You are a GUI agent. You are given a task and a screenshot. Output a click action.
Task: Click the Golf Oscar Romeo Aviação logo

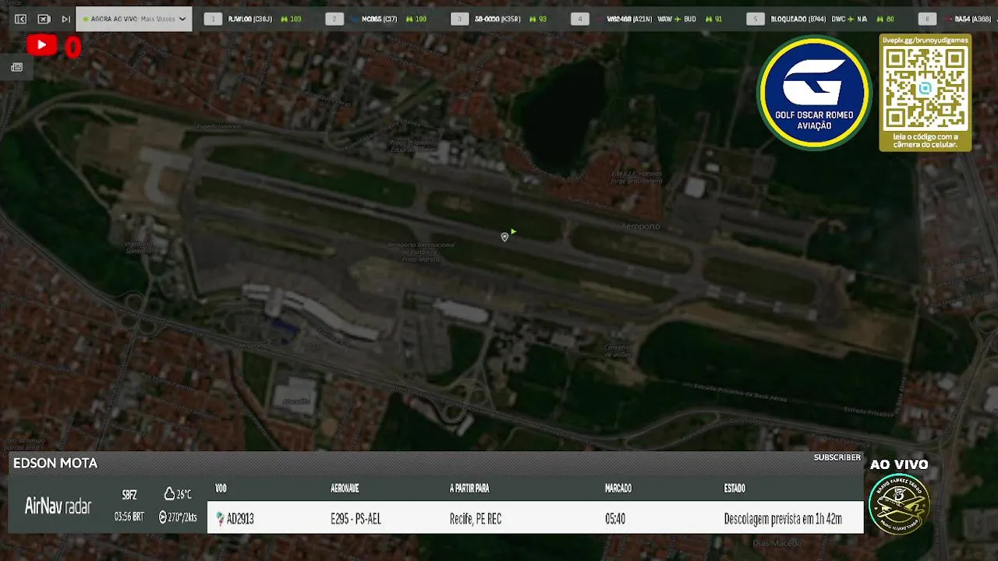tap(814, 93)
